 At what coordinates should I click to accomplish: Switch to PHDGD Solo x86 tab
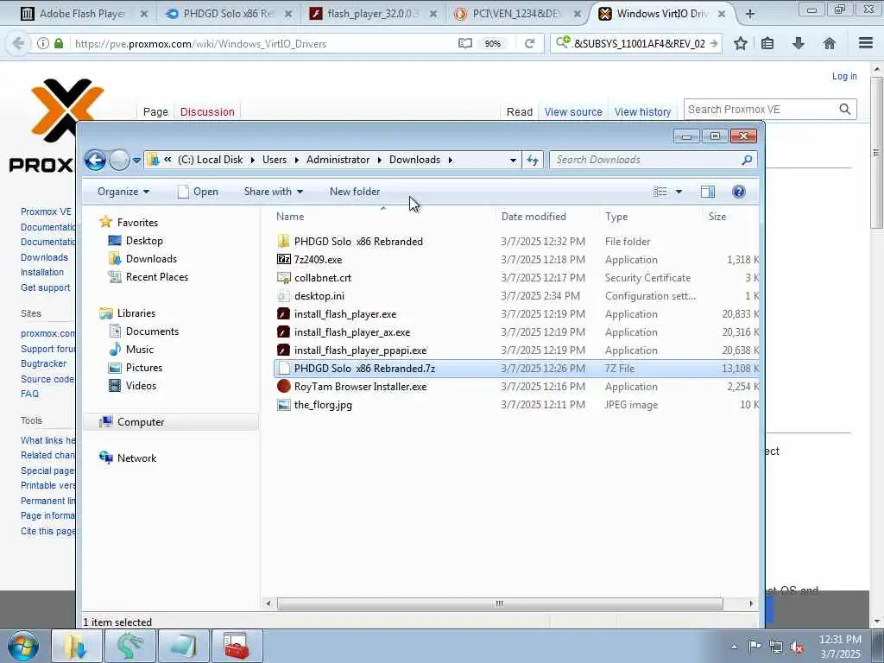click(228, 14)
